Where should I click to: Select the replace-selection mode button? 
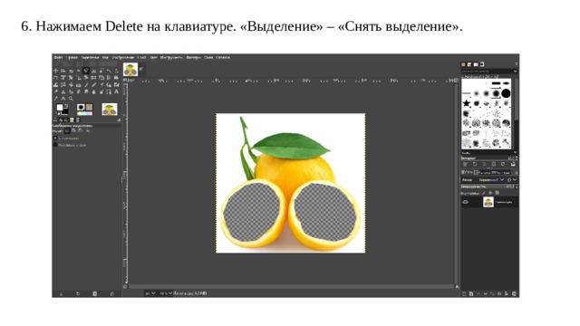click(x=67, y=130)
